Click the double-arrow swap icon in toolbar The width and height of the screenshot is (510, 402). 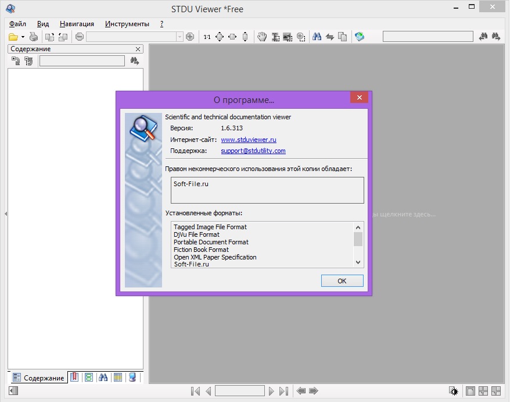(x=330, y=37)
